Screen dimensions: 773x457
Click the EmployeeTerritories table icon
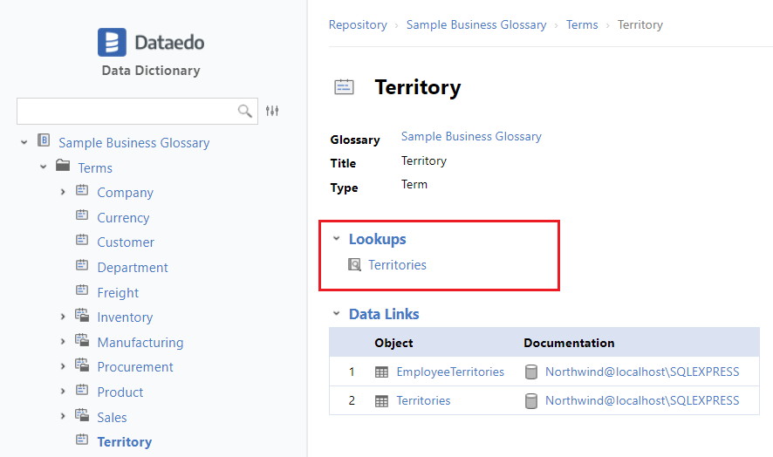[381, 372]
